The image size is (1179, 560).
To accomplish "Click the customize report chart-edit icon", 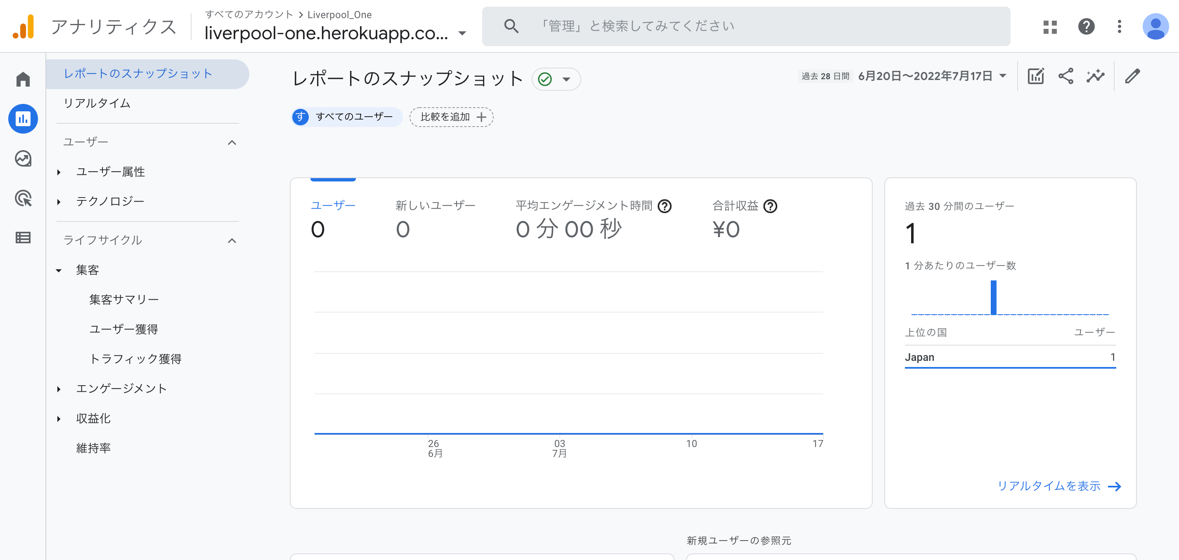I will tap(1036, 76).
